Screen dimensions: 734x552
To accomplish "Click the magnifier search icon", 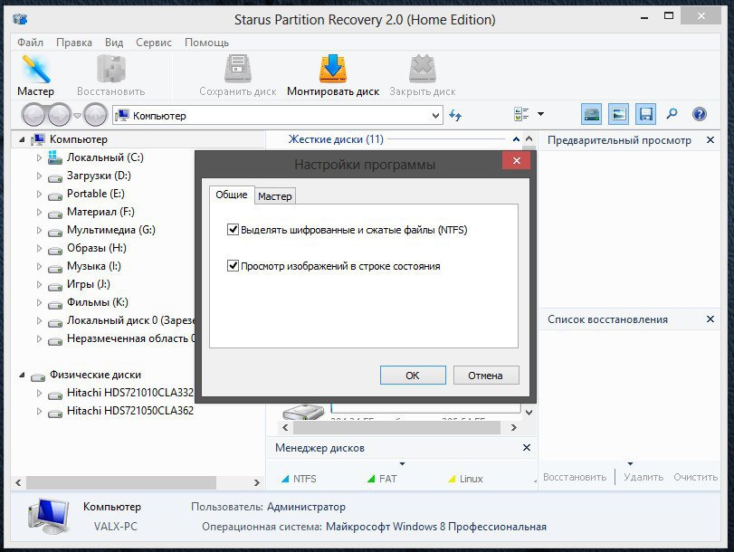I will (672, 114).
